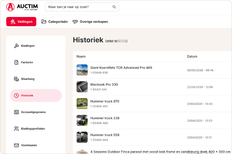
Task: Click lot number 1-55409-465
Action: coord(99,106)
